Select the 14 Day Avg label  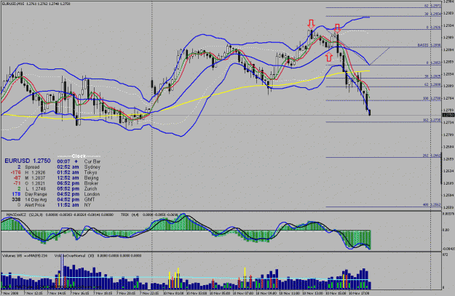[36, 200]
